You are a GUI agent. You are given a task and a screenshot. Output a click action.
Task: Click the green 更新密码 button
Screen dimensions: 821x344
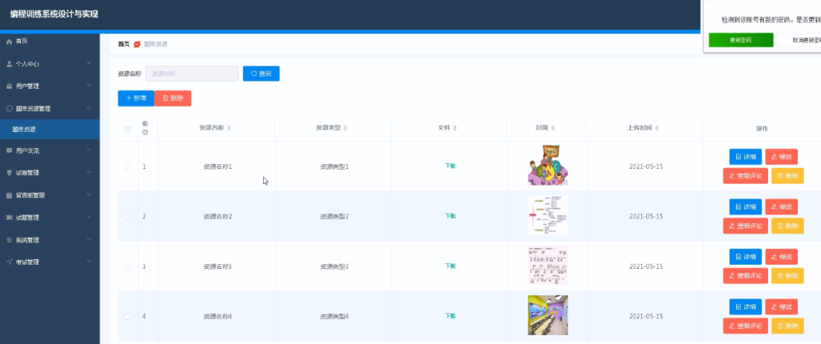tap(741, 40)
